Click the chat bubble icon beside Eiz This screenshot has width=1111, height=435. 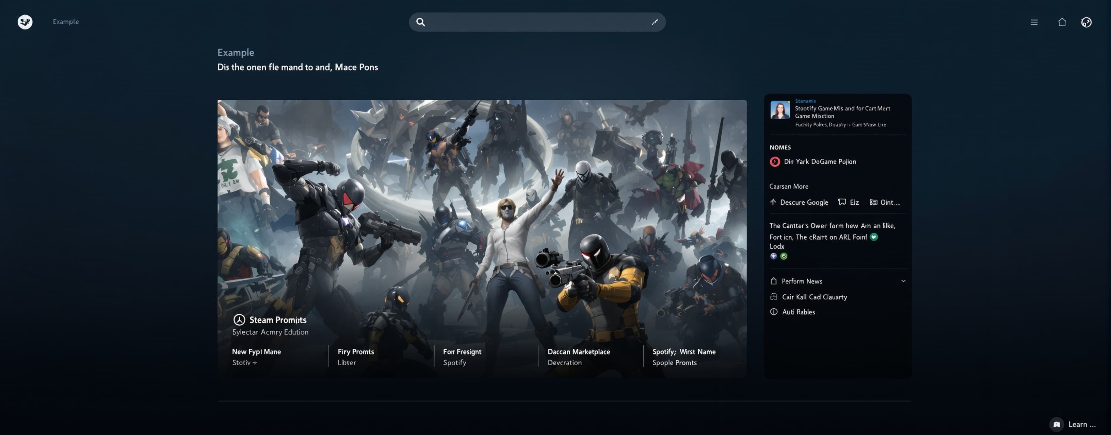(841, 202)
